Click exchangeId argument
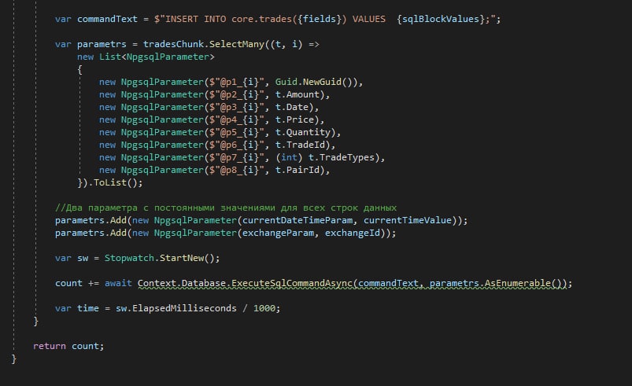 [x=353, y=233]
